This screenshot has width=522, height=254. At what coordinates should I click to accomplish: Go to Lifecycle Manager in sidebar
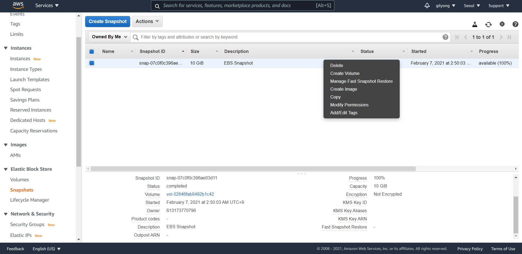30,200
